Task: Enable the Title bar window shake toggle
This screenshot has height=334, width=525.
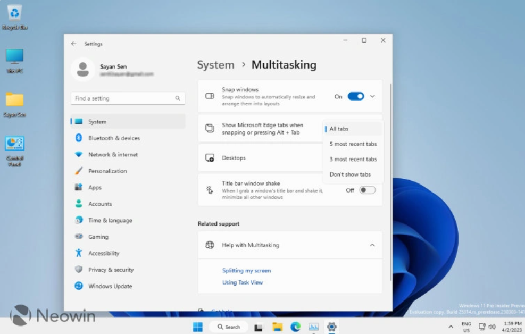Action: [x=368, y=190]
